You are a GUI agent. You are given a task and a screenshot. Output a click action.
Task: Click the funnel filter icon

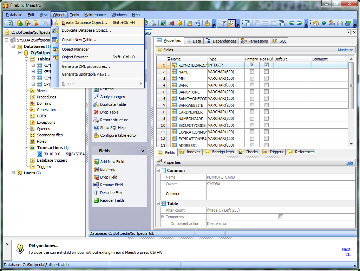(x=223, y=23)
